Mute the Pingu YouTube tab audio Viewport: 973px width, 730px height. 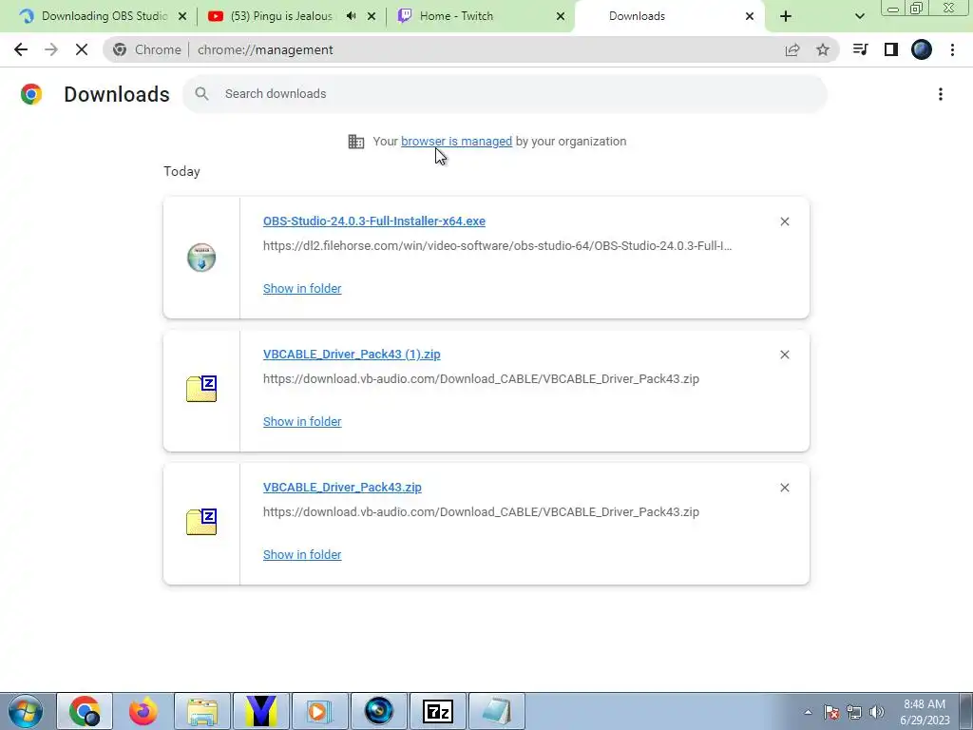[x=352, y=16]
